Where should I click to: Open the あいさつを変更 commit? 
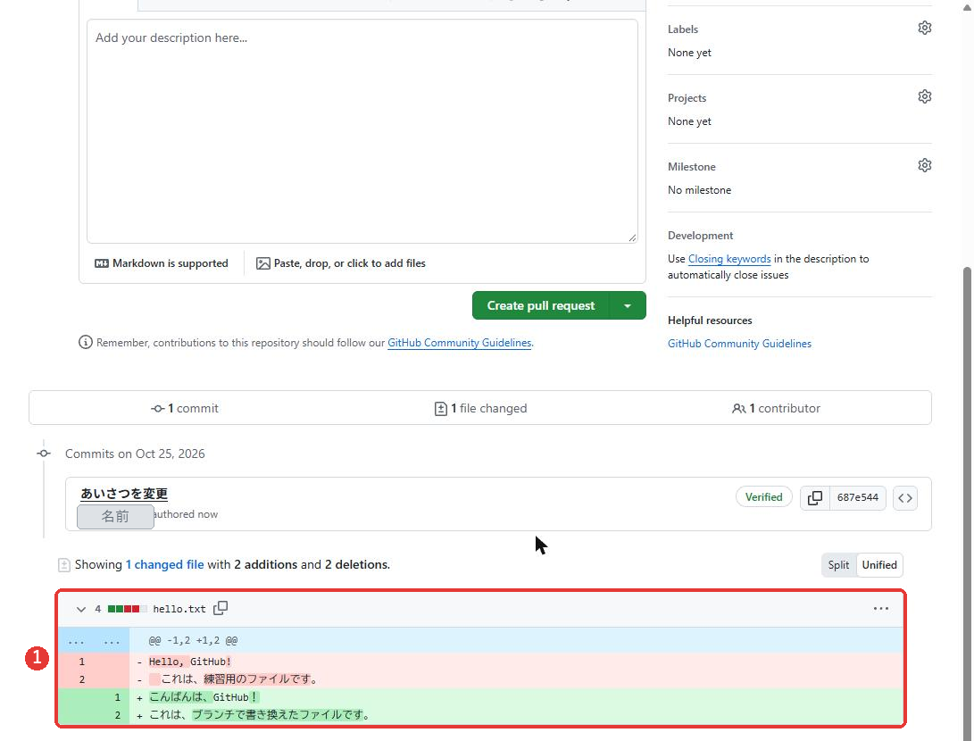pos(124,493)
